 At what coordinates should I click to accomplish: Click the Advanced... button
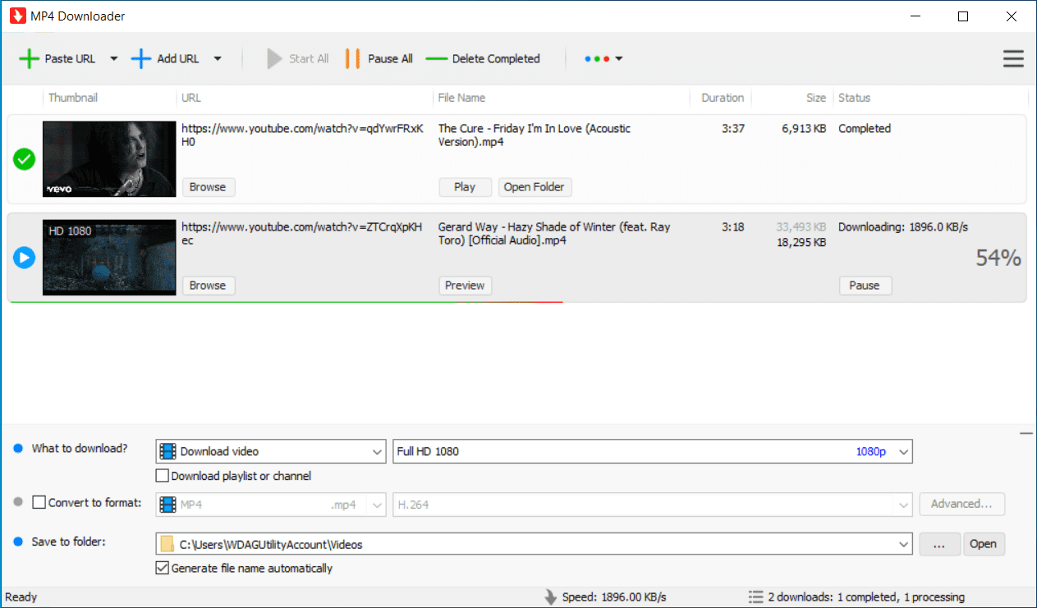pos(961,505)
